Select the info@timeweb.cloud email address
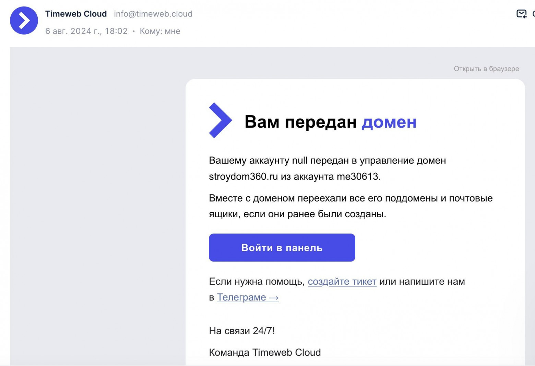This screenshot has width=535, height=366. pyautogui.click(x=153, y=14)
